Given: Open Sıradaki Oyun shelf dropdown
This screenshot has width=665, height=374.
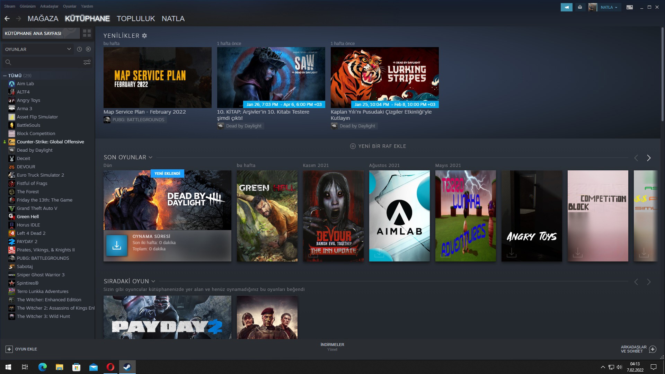Looking at the screenshot, I should [153, 282].
